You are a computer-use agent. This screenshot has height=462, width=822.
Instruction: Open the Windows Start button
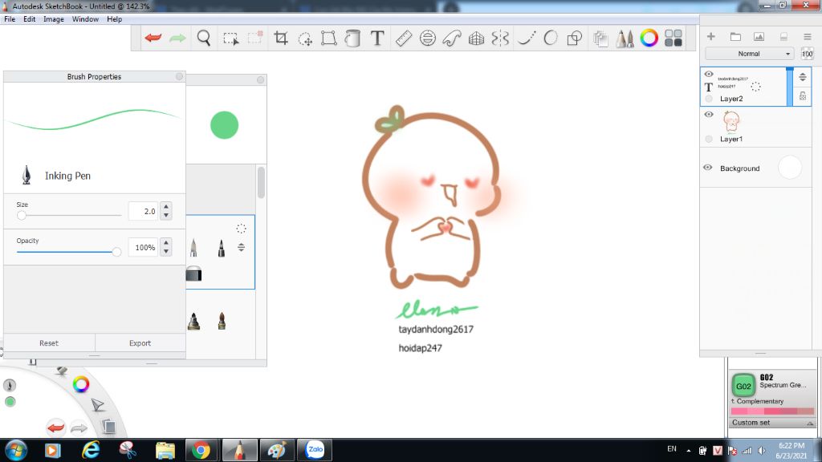(16, 450)
